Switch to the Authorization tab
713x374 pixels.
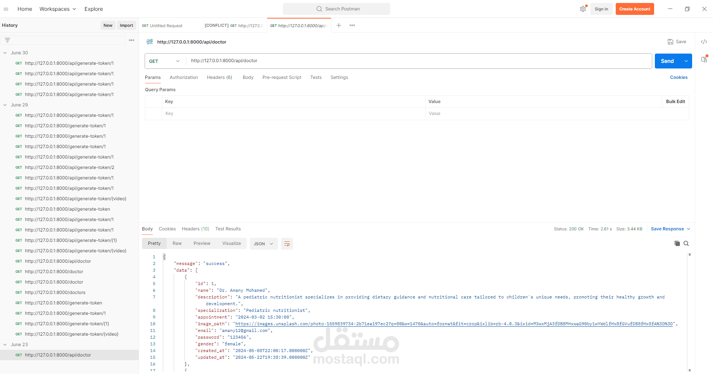184,77
